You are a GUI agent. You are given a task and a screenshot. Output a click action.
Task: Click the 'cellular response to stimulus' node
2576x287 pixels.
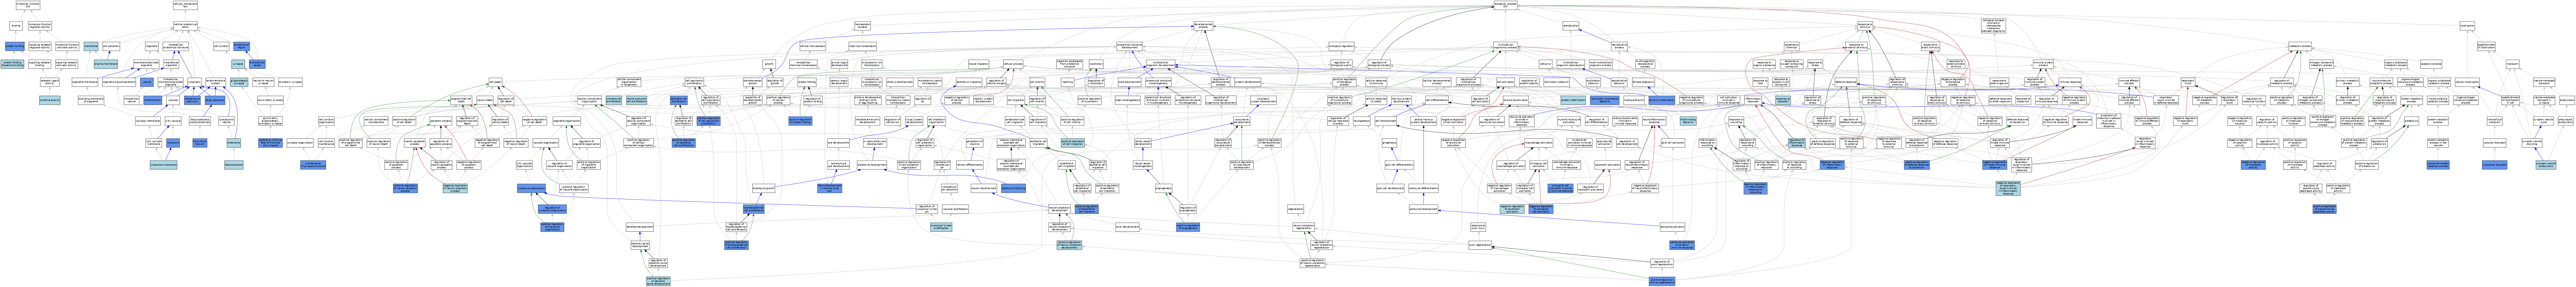click(1376, 82)
